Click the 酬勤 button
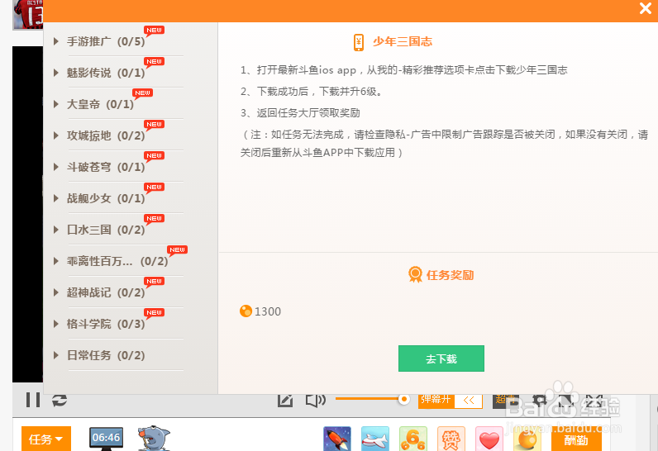This screenshot has width=658, height=451. [x=576, y=439]
